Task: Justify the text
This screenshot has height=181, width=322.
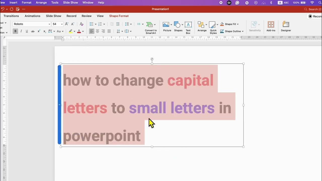Action: click(109, 31)
